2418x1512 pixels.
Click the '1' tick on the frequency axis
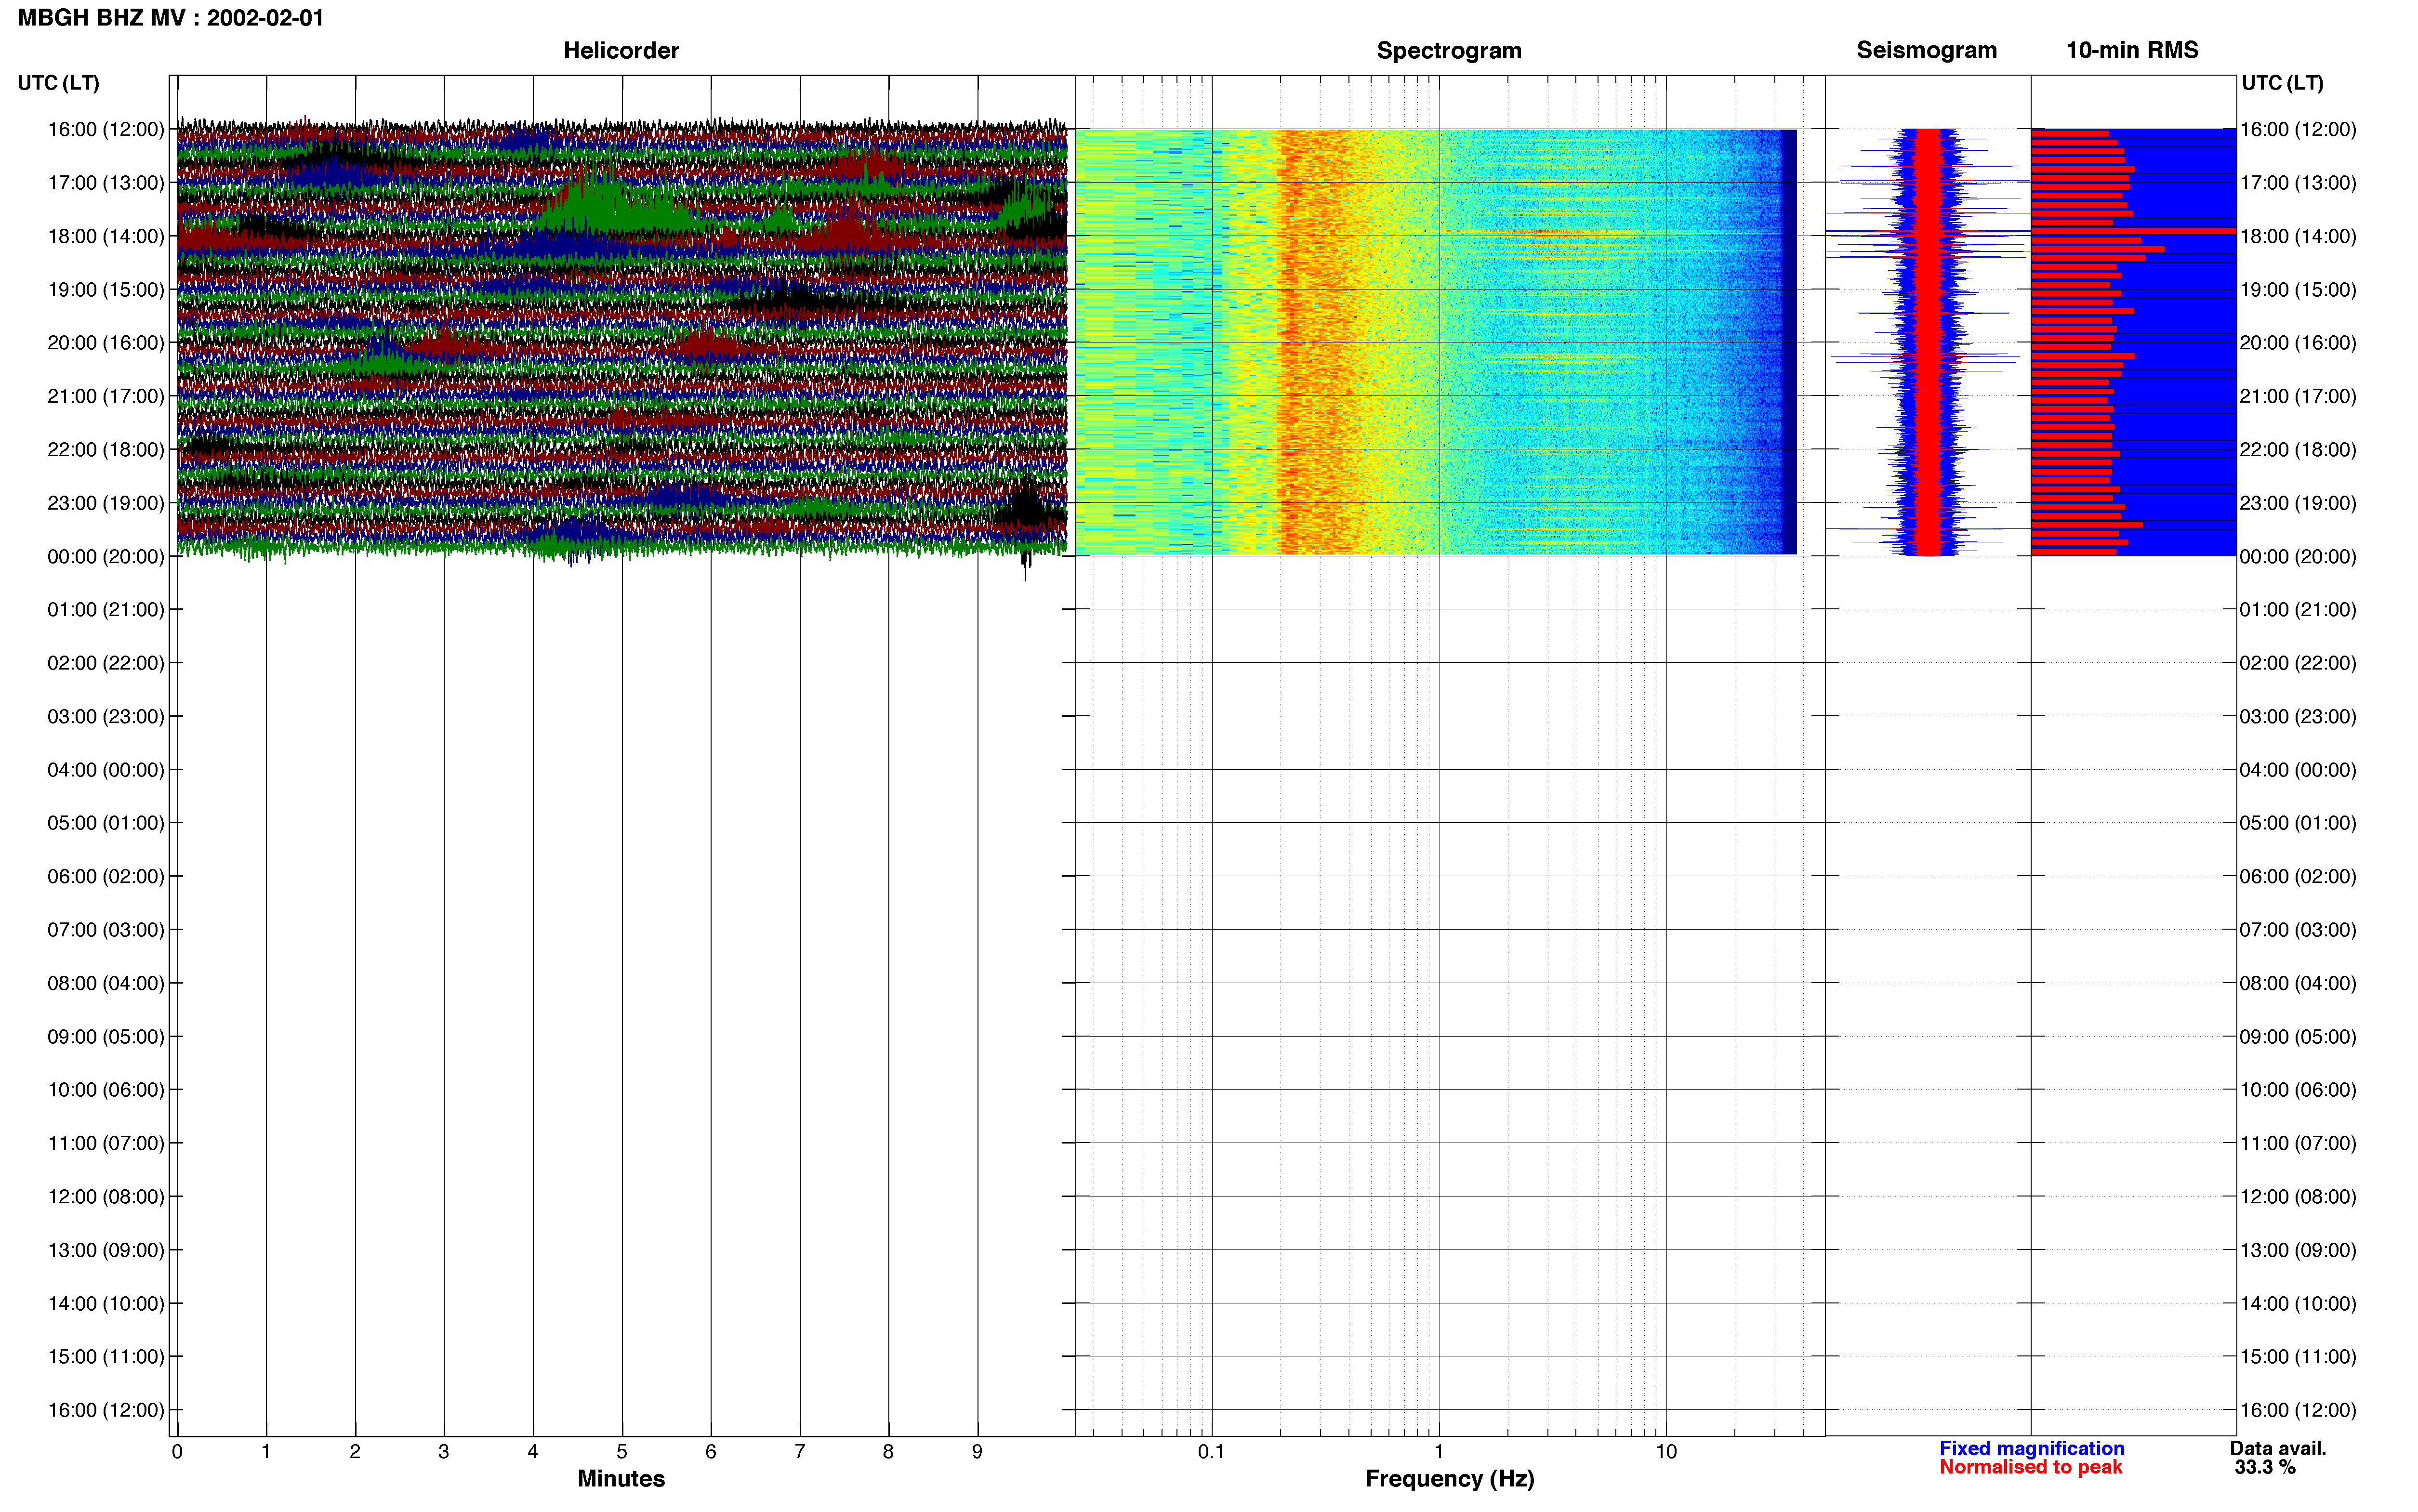click(1439, 1452)
